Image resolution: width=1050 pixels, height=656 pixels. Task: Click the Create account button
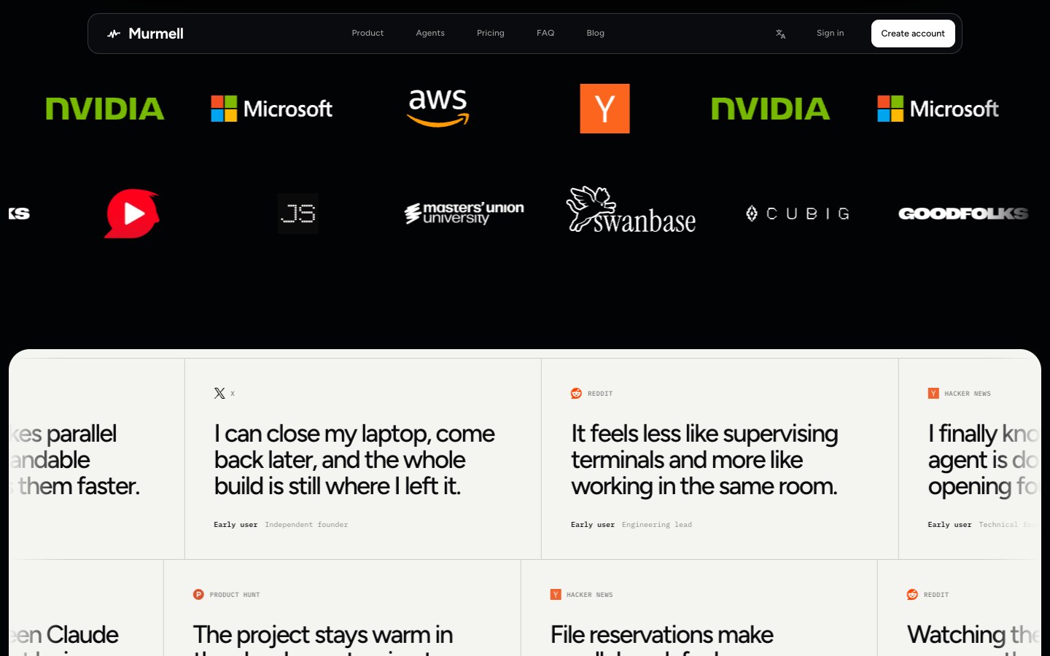pos(913,34)
